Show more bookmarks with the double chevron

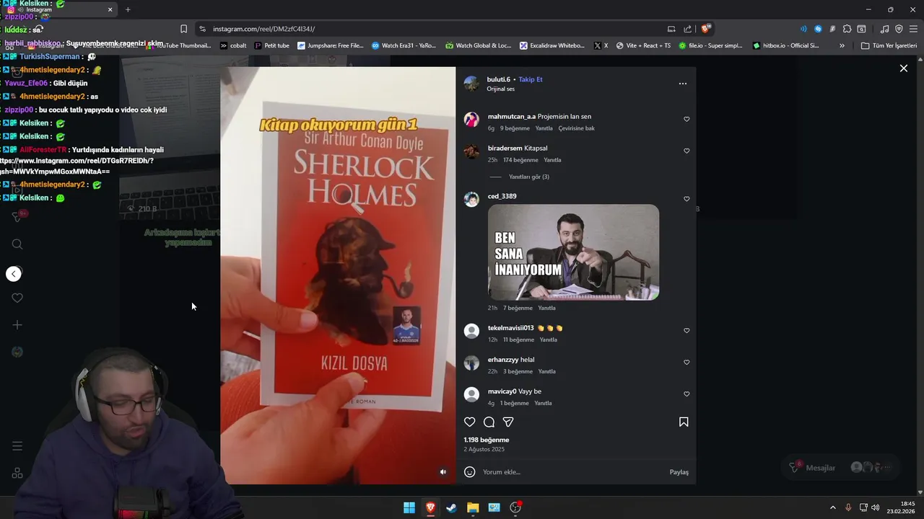[x=842, y=45]
